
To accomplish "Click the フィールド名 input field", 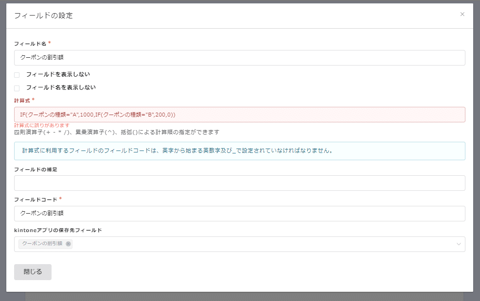I will (x=240, y=58).
